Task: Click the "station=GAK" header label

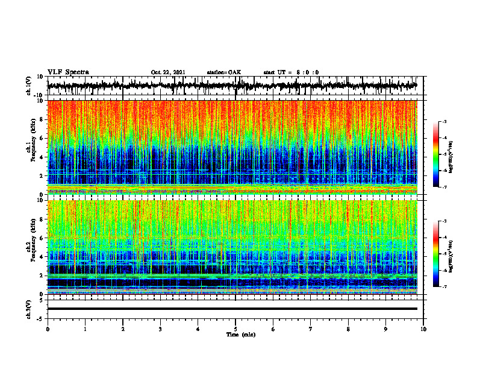Action: coord(224,72)
